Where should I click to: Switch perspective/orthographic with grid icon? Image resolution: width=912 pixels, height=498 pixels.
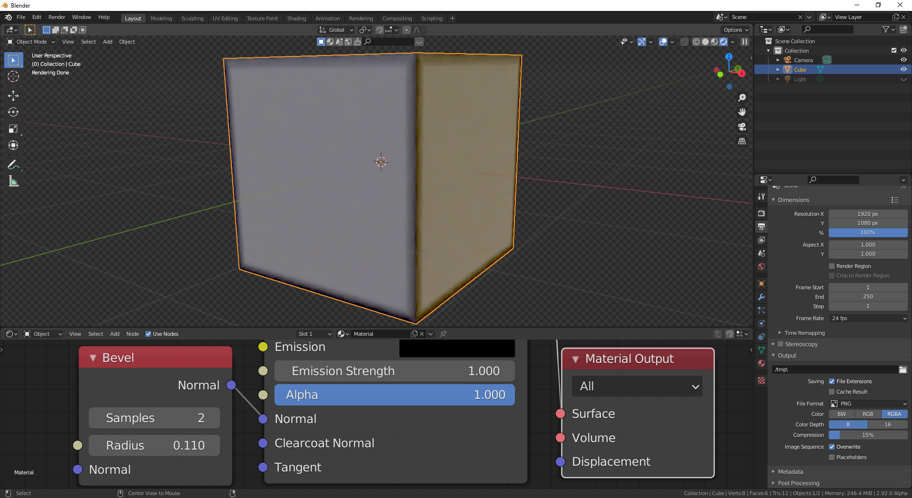(x=742, y=141)
